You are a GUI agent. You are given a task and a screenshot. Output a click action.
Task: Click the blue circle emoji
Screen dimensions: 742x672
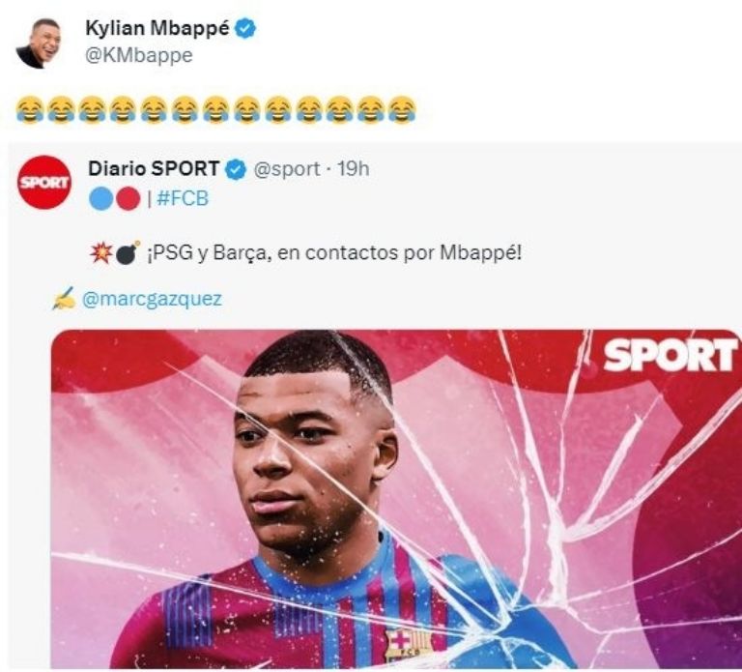coord(101,198)
